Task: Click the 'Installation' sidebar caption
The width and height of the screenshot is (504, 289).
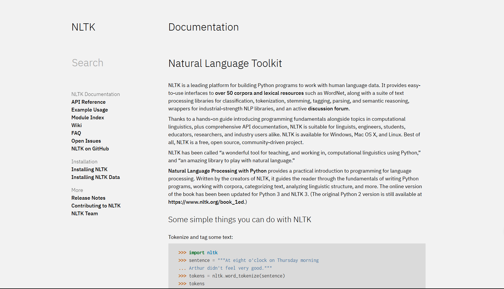Action: [x=84, y=162]
